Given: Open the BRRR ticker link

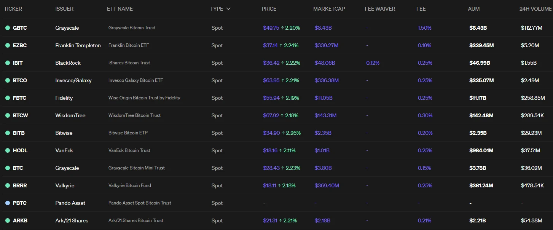Looking at the screenshot, I should 20,185.
